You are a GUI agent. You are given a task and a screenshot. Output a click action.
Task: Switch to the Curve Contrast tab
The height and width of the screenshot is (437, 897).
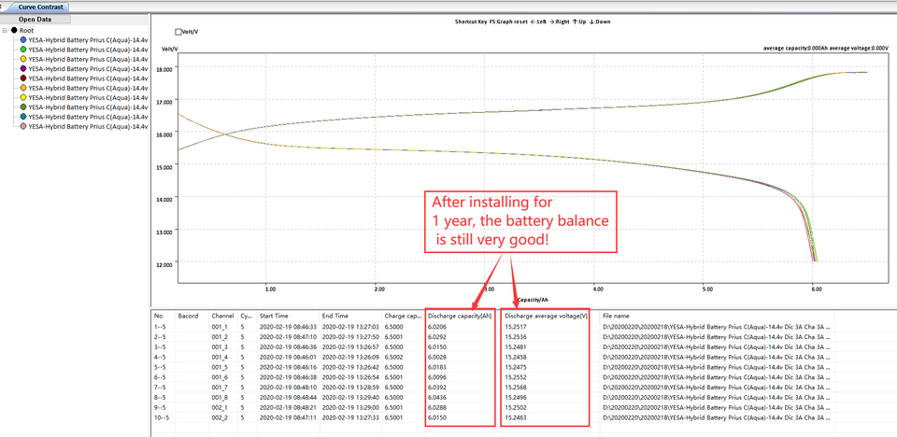pyautogui.click(x=40, y=7)
